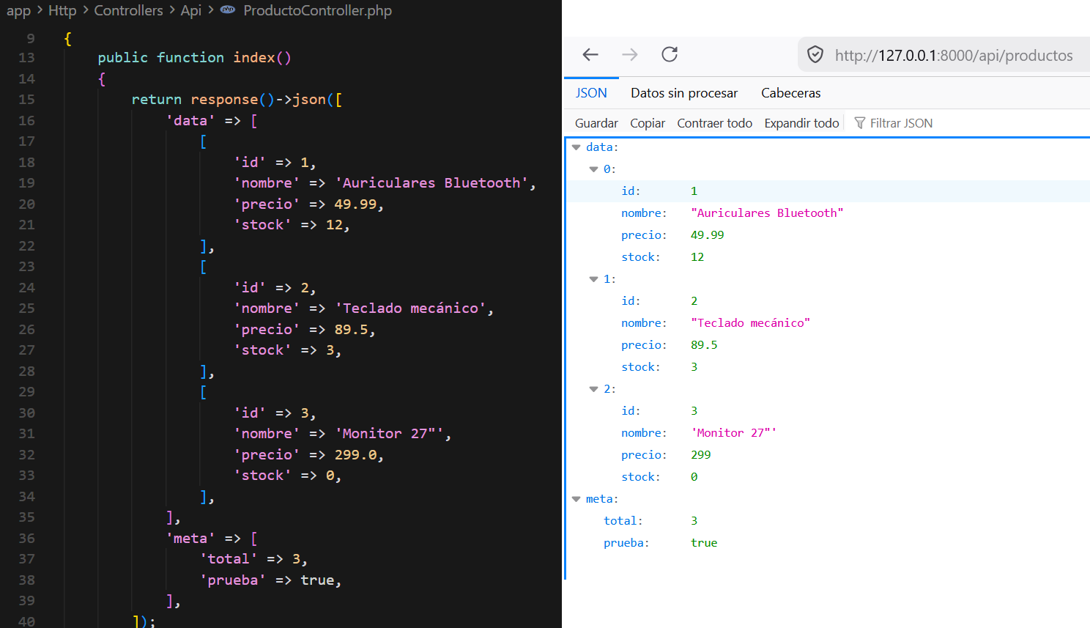Select the app breadcrumb segment
Image resolution: width=1090 pixels, height=628 pixels.
(19, 10)
